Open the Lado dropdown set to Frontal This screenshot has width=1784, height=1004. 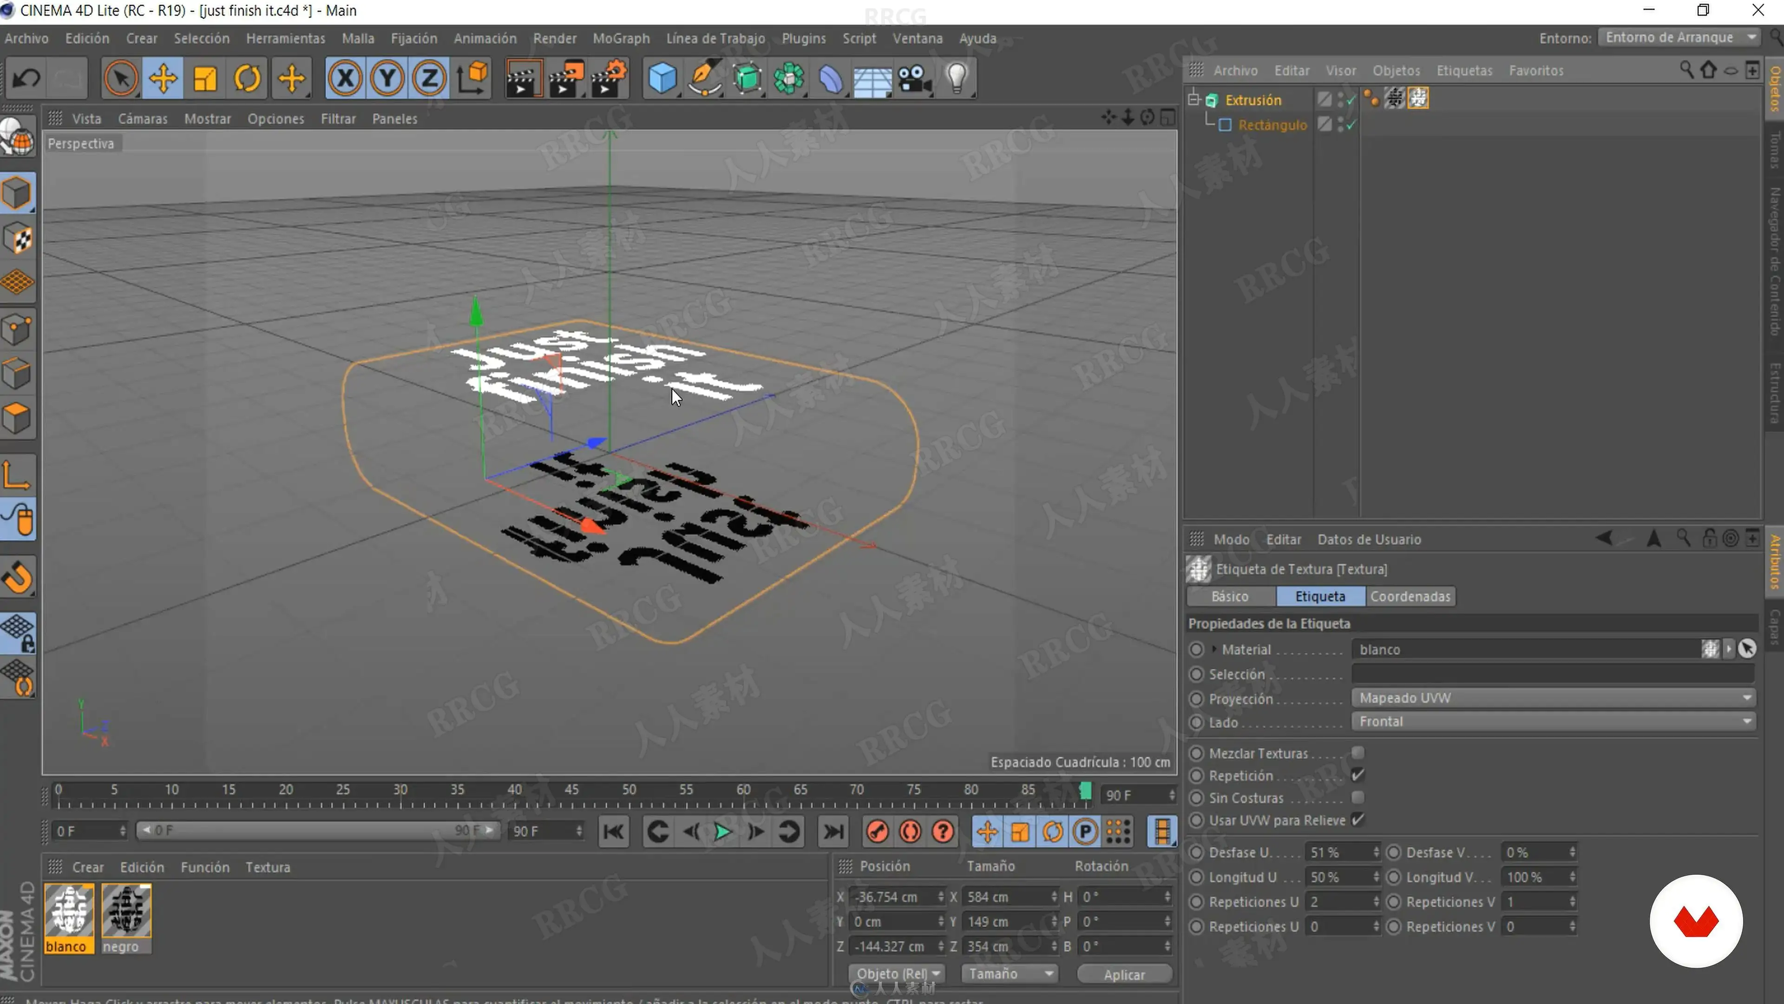(x=1551, y=721)
